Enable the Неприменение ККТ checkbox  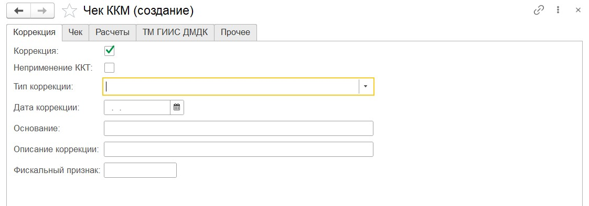pyautogui.click(x=109, y=68)
